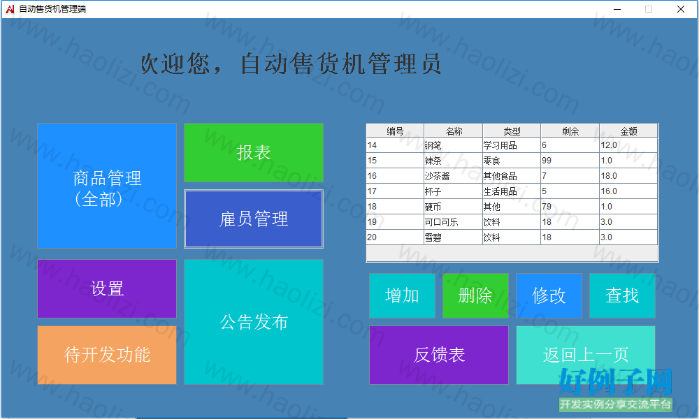Click the 删除 delete button

click(x=475, y=295)
